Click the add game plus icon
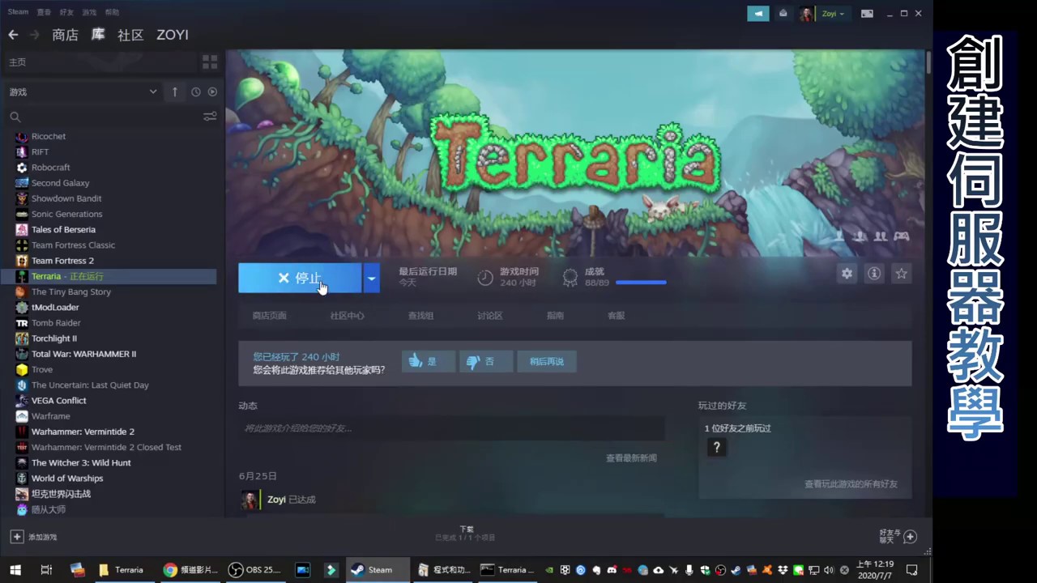The width and height of the screenshot is (1037, 583). [16, 537]
